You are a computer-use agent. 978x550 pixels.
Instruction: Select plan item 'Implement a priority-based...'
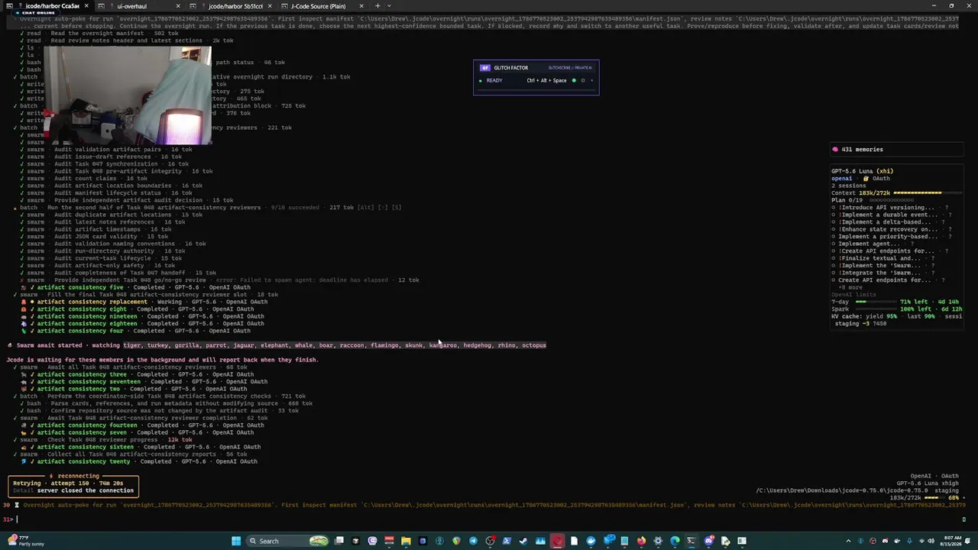coord(890,237)
